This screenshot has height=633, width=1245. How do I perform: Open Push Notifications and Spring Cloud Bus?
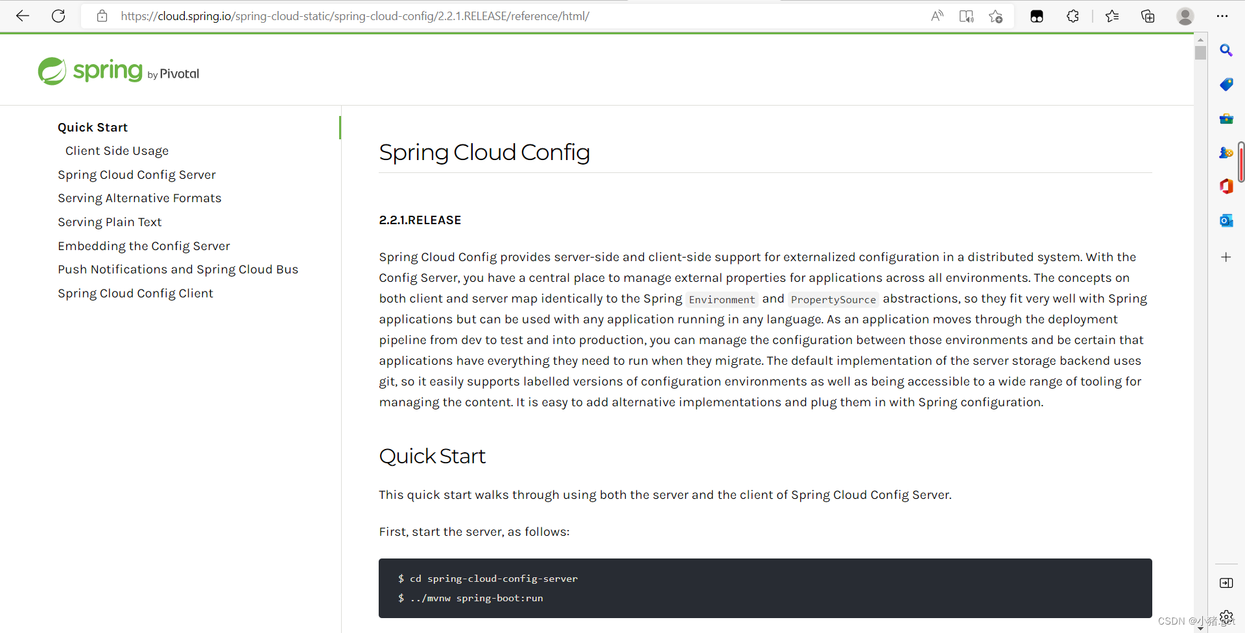click(178, 269)
